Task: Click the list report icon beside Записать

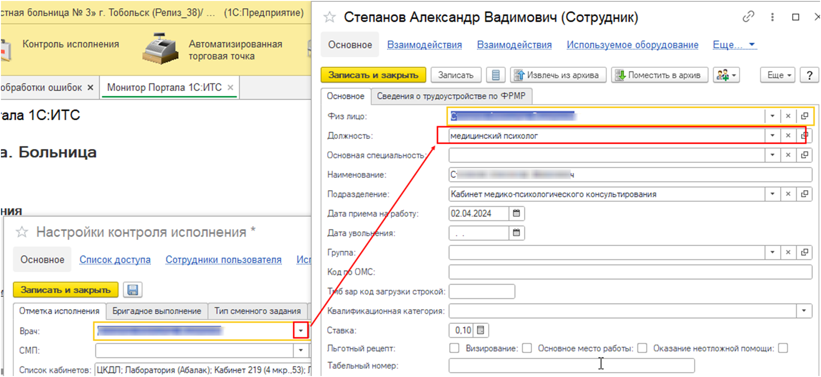Action: coord(496,75)
